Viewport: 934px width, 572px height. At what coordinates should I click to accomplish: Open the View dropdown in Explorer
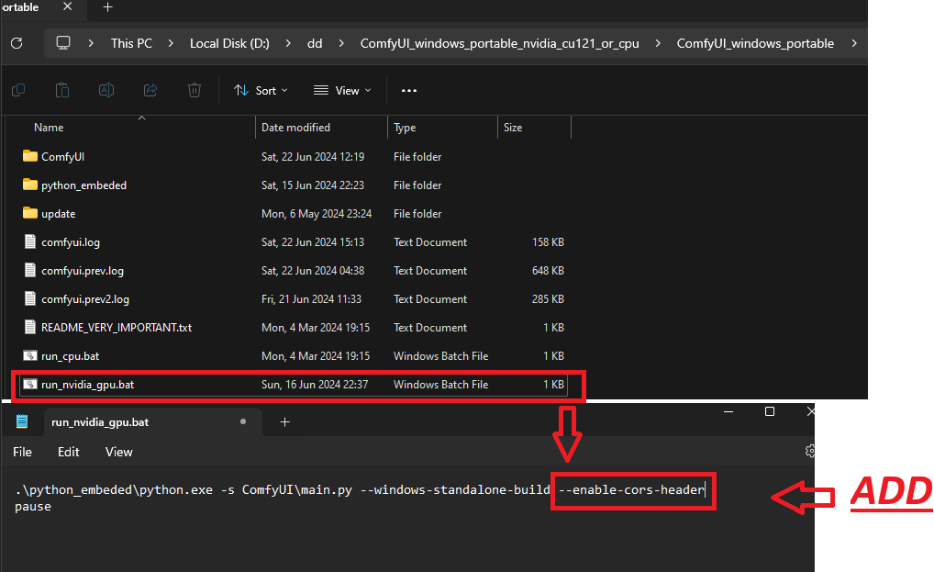(x=342, y=91)
